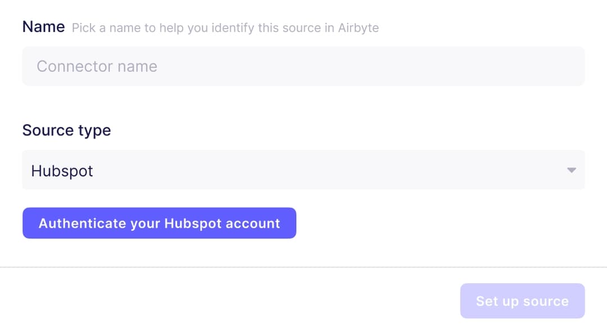
Task: Click the disabled Set up source control
Action: (522, 301)
